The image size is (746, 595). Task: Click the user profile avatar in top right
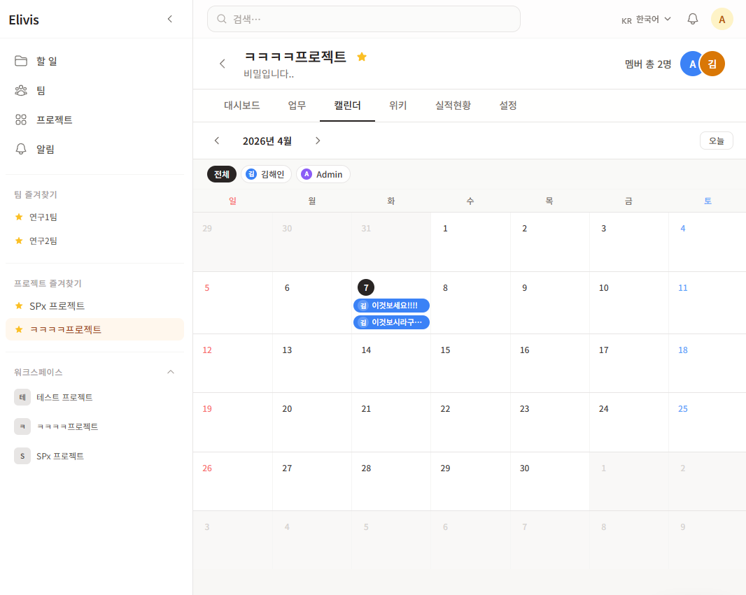tap(722, 19)
